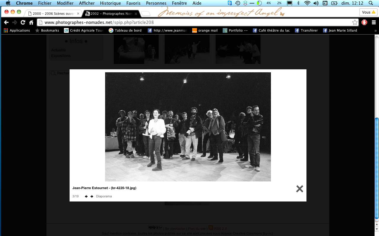
Task: Open the Vous profile button
Action: coord(369,12)
